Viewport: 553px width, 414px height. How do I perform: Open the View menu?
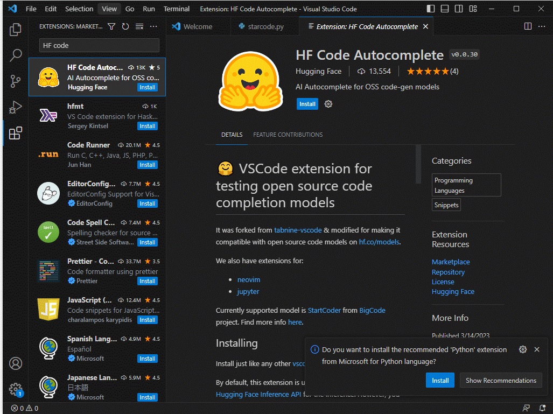coord(109,9)
